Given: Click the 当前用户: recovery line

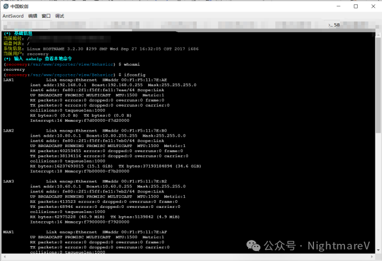Looking at the screenshot, I should [26, 54].
